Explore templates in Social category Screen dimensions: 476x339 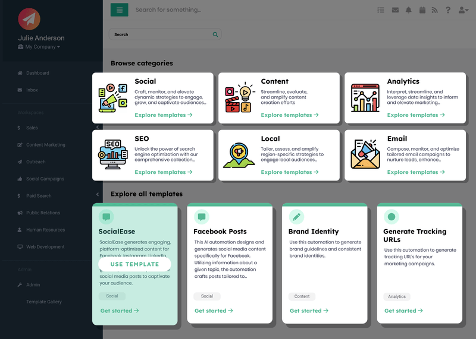tap(164, 115)
